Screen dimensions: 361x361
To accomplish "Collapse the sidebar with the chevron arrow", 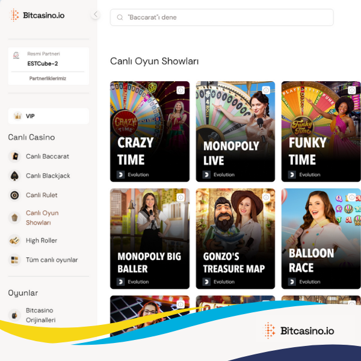I will [95, 14].
